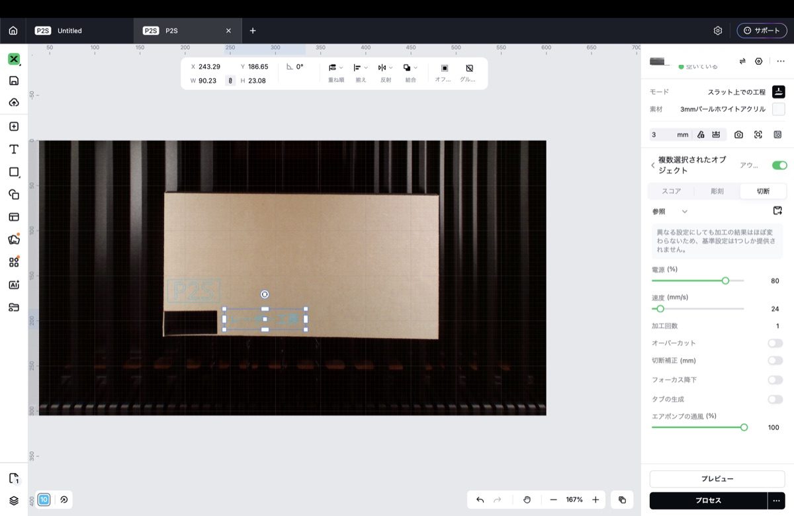Open the apps grid icon
This screenshot has height=516, width=794.
pyautogui.click(x=14, y=261)
